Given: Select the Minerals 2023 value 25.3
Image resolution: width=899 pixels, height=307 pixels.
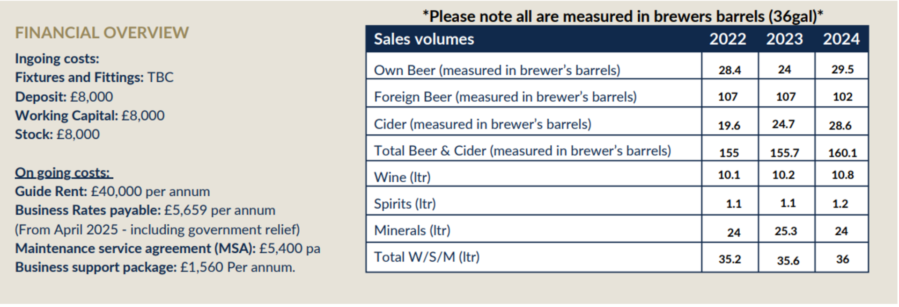Looking at the screenshot, I should click(x=786, y=231).
